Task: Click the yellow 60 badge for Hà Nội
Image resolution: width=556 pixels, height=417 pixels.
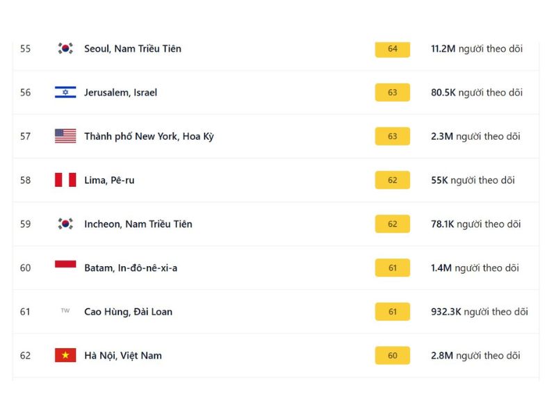Action: click(x=393, y=355)
